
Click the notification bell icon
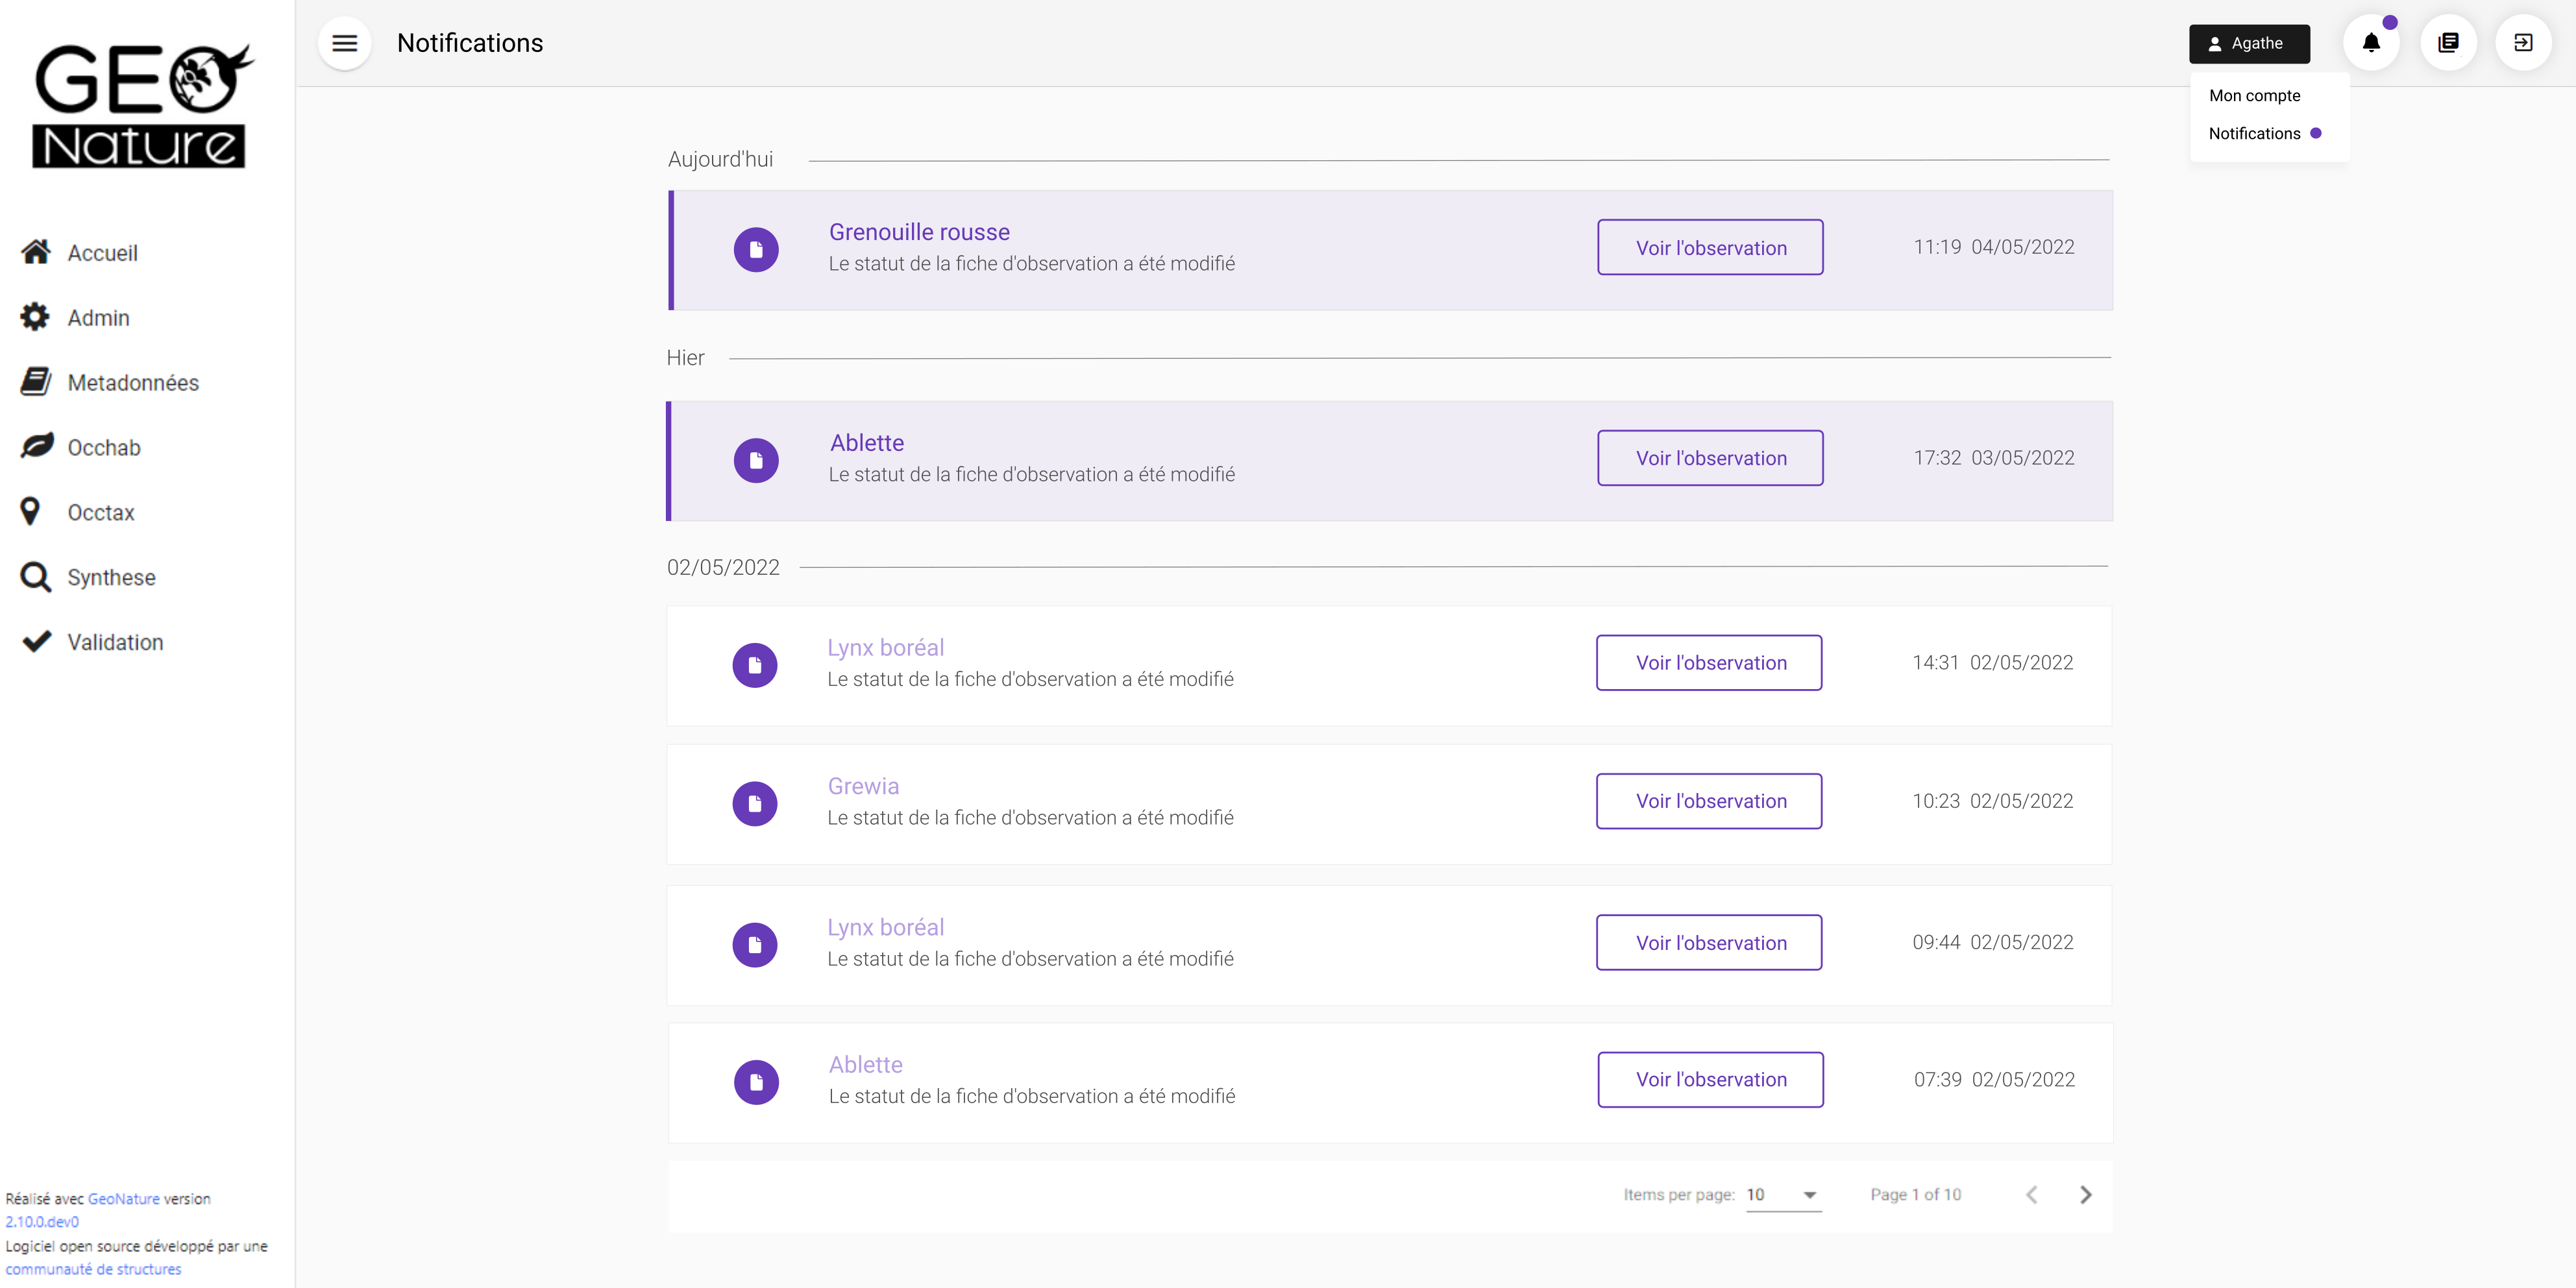[2370, 43]
